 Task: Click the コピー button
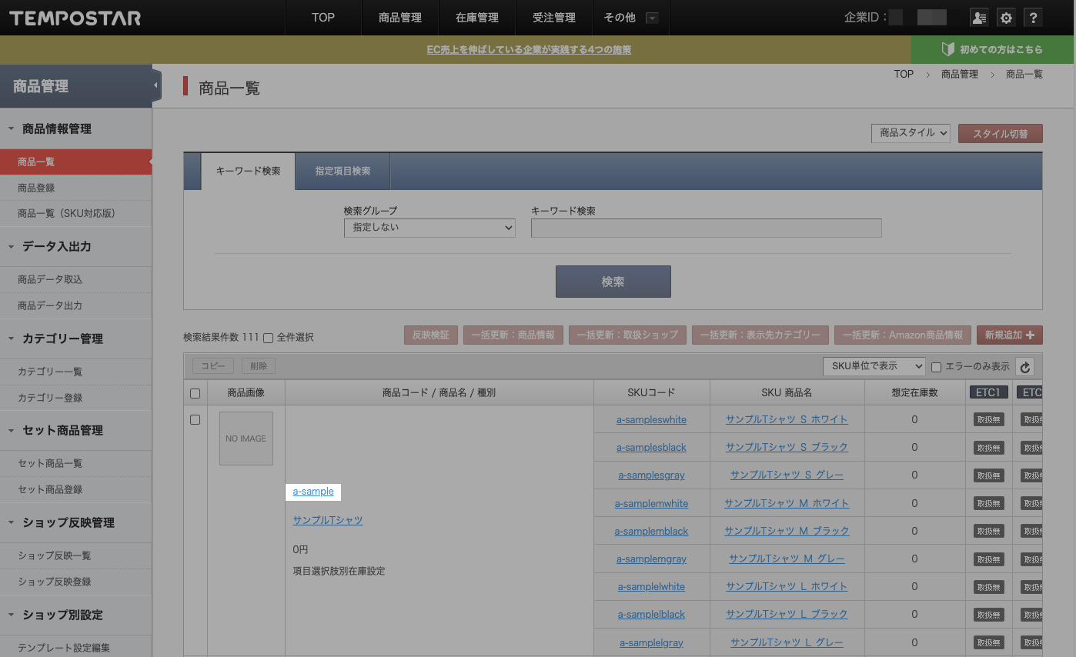coord(213,366)
